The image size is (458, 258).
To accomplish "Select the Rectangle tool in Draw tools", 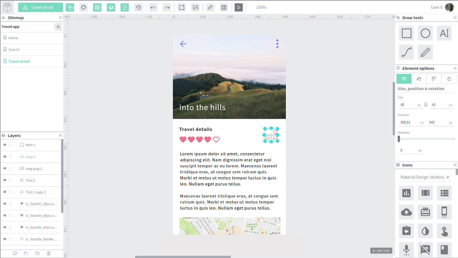I will coord(406,33).
